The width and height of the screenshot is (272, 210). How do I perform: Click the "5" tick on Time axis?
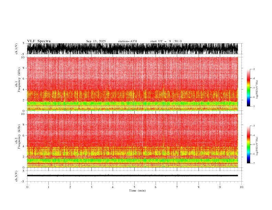pos(134,187)
